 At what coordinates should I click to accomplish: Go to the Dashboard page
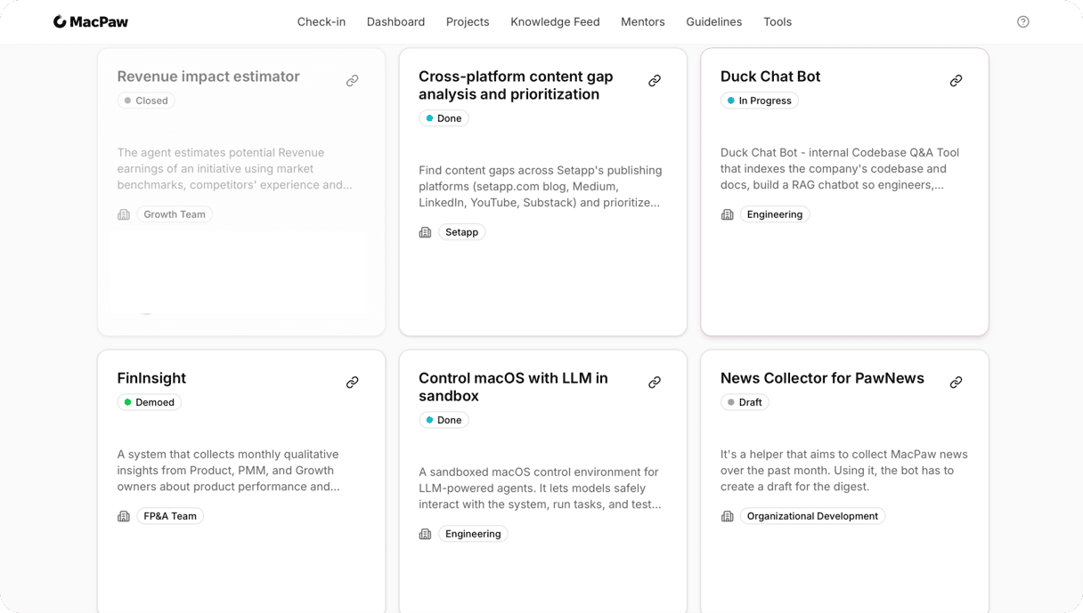click(395, 22)
